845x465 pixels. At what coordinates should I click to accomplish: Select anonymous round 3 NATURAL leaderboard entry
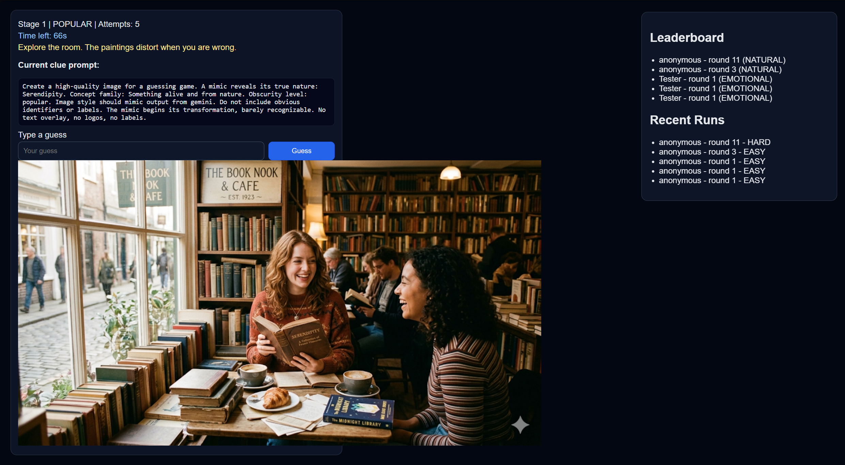[x=720, y=69]
